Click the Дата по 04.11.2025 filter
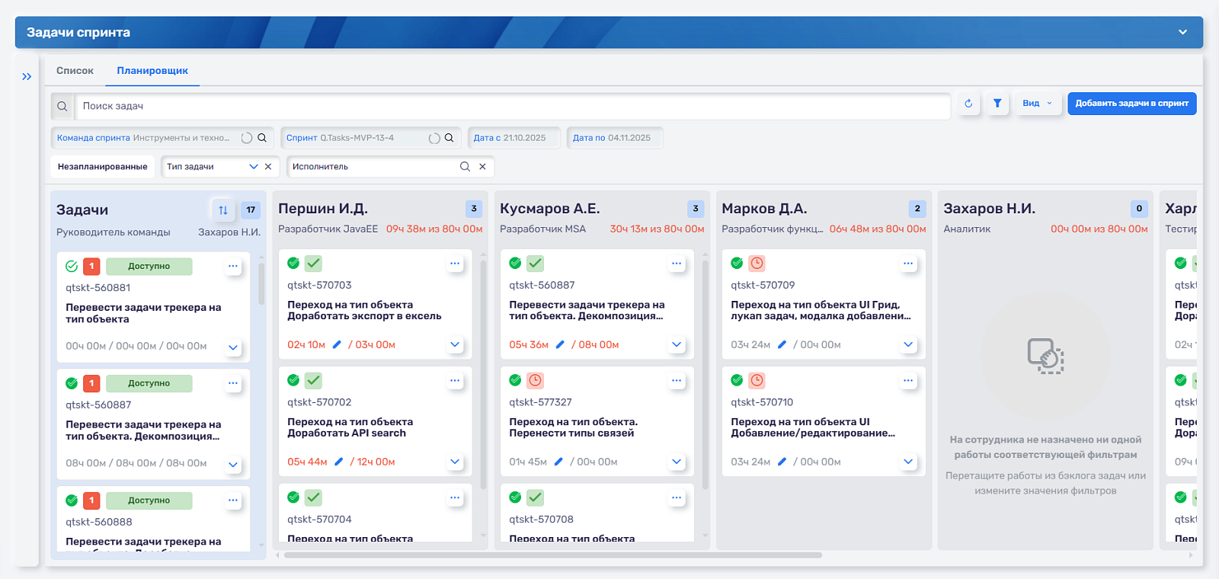Image resolution: width=1219 pixels, height=579 pixels. [615, 138]
